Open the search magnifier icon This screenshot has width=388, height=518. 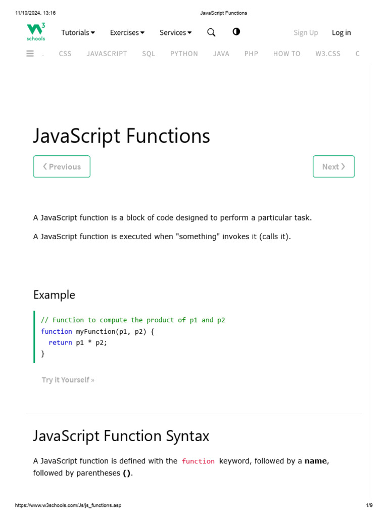click(211, 32)
